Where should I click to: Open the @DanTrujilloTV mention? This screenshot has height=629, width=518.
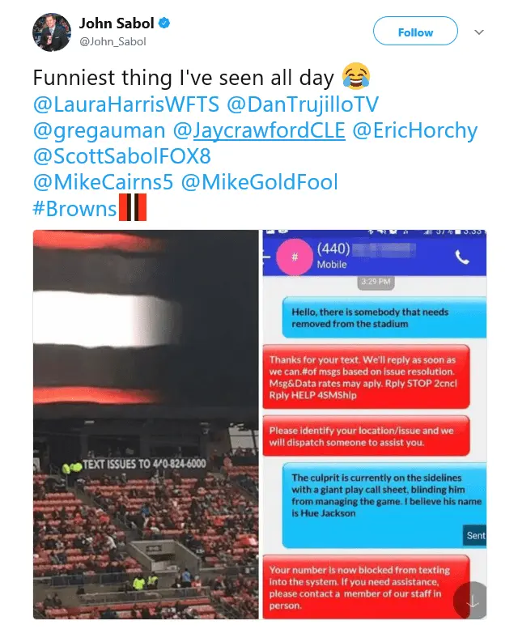coord(303,104)
